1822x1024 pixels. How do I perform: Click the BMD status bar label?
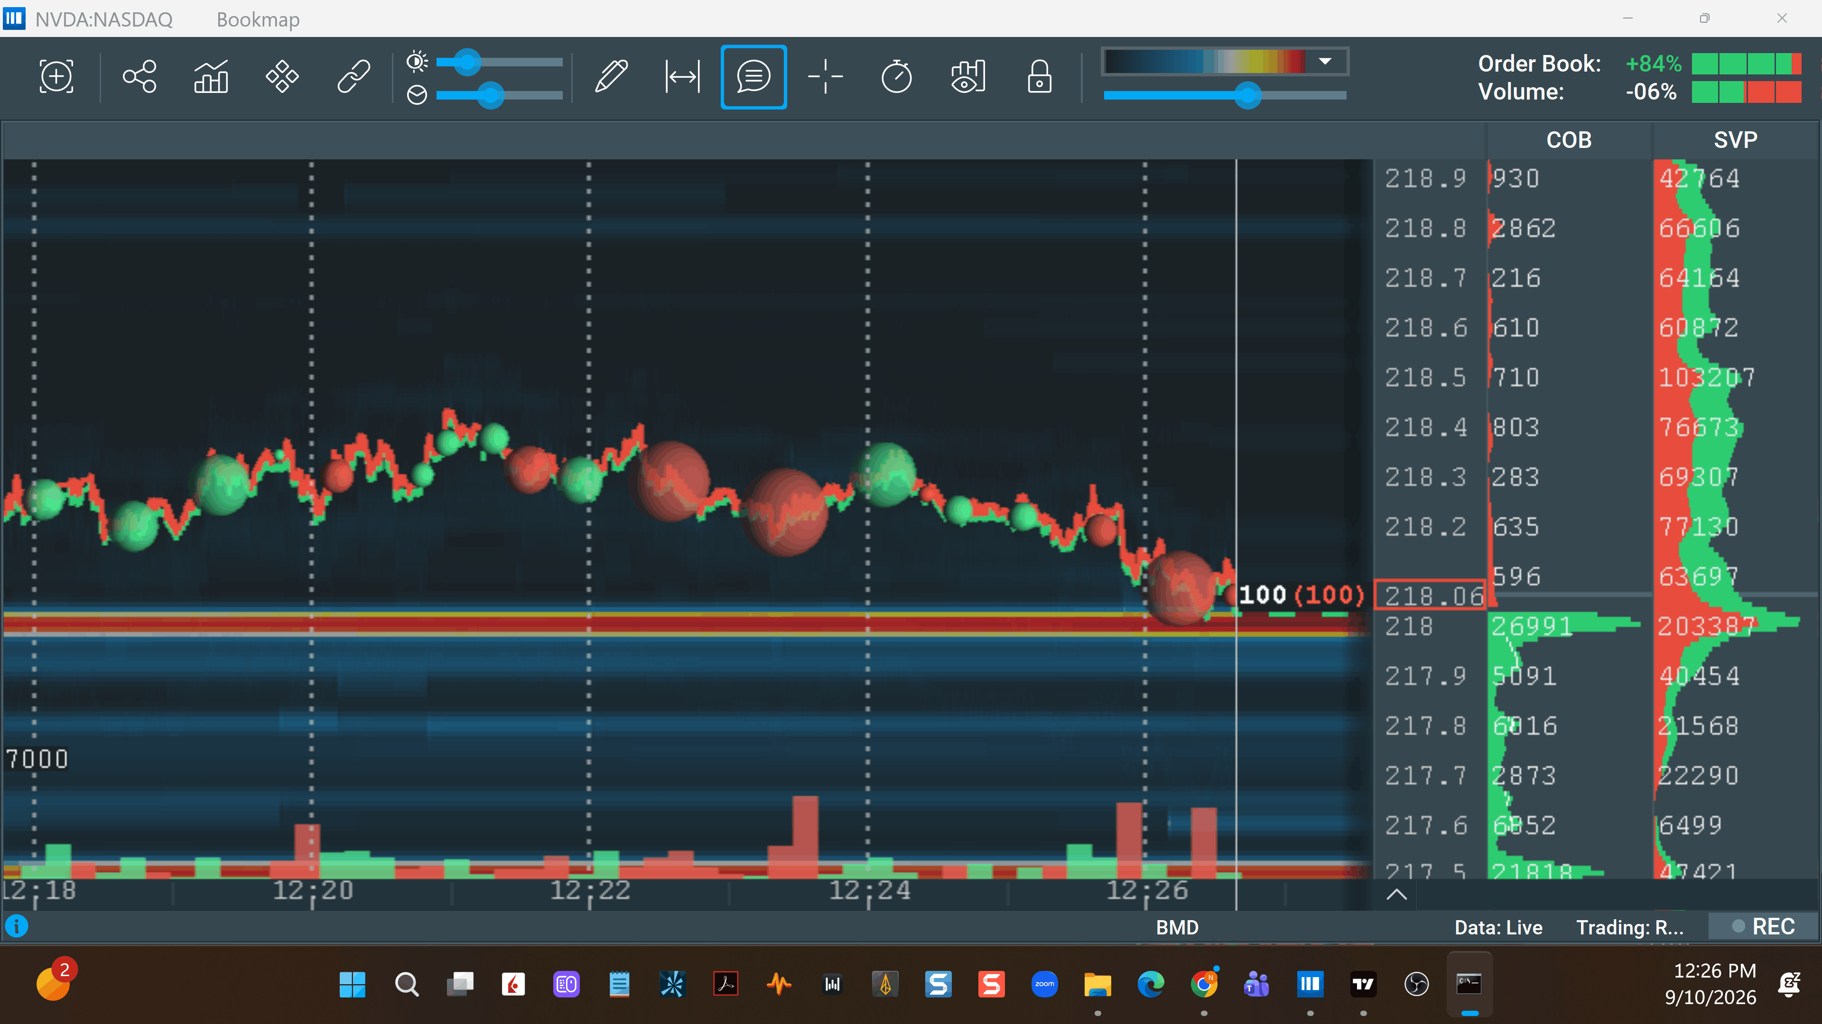(1177, 927)
